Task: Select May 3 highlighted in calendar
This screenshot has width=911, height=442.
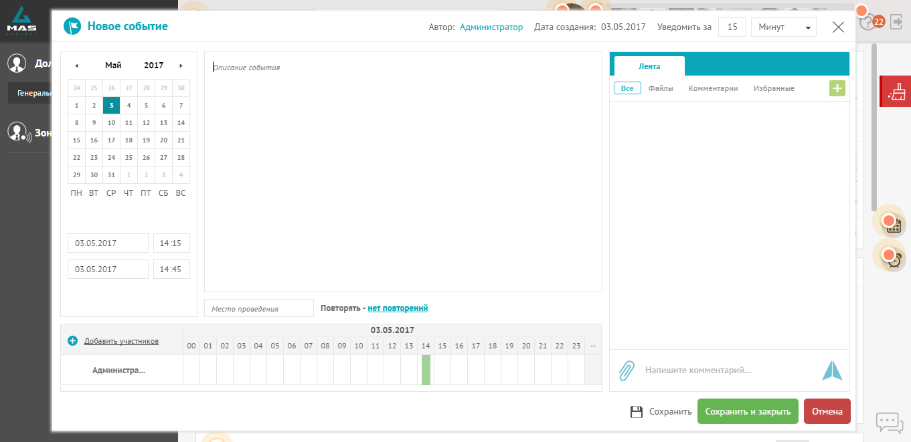Action: point(111,106)
